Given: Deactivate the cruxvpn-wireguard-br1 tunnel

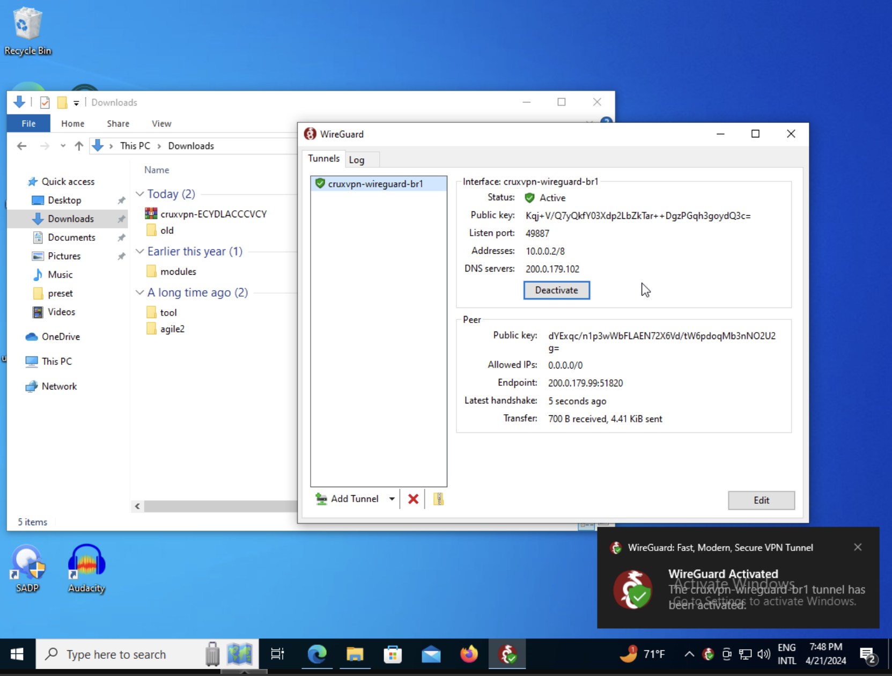Looking at the screenshot, I should point(556,290).
